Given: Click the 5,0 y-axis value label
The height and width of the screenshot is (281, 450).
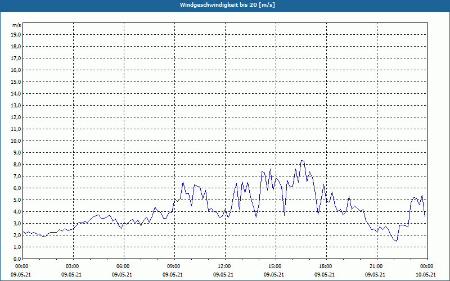Looking at the screenshot, I should coord(17,200).
